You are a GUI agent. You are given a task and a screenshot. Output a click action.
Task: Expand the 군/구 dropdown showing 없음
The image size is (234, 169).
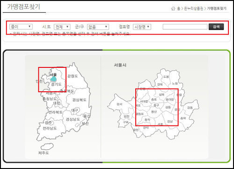(x=98, y=27)
